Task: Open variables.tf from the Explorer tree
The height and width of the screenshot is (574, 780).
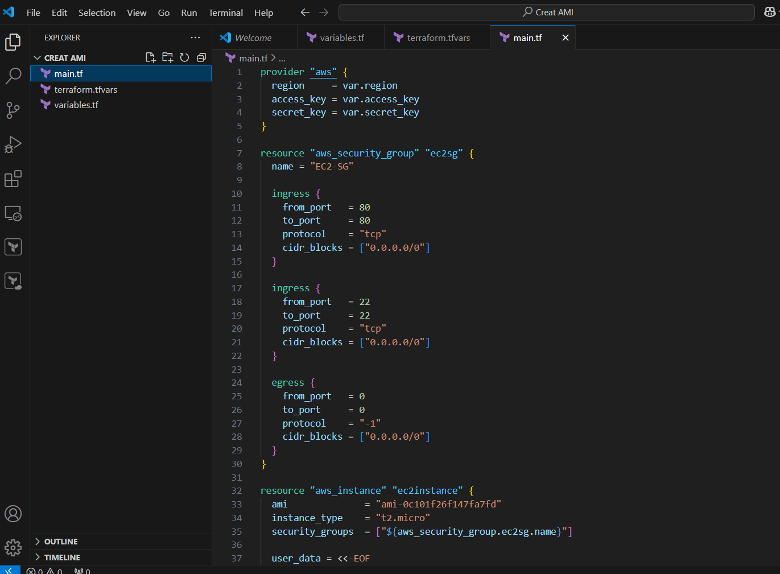Action: click(121, 105)
